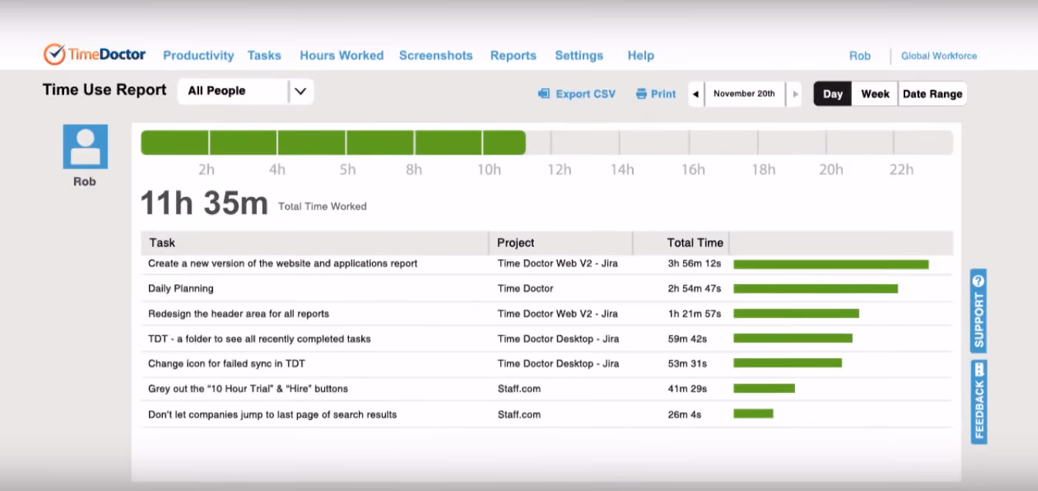Click the '59m 42s' time value
Viewport: 1038px width, 491px height.
click(x=687, y=339)
